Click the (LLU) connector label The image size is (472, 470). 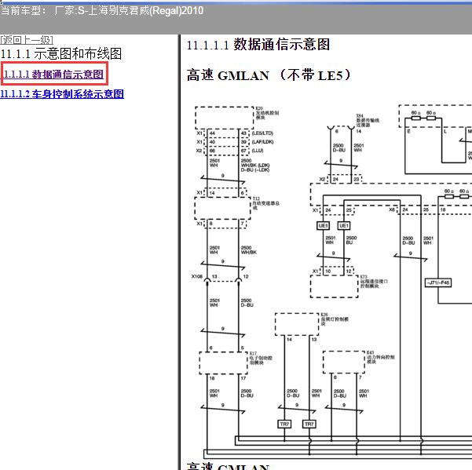pyautogui.click(x=258, y=151)
